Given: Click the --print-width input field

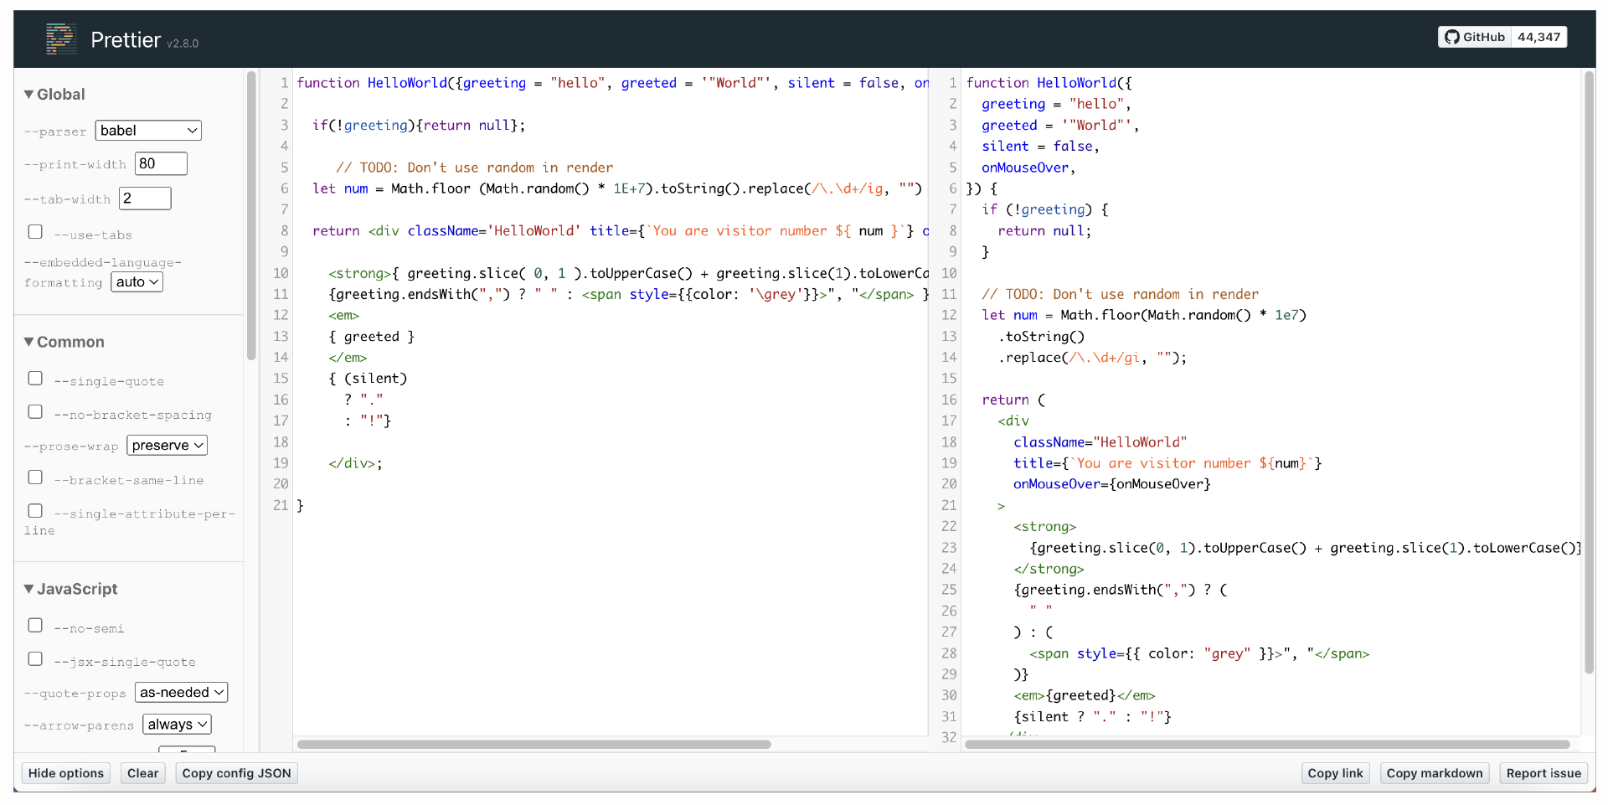Looking at the screenshot, I should [x=161, y=164].
